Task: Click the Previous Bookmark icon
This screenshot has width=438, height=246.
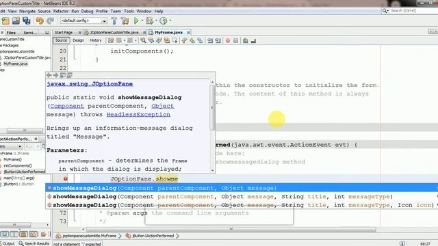Action: [x=184, y=41]
